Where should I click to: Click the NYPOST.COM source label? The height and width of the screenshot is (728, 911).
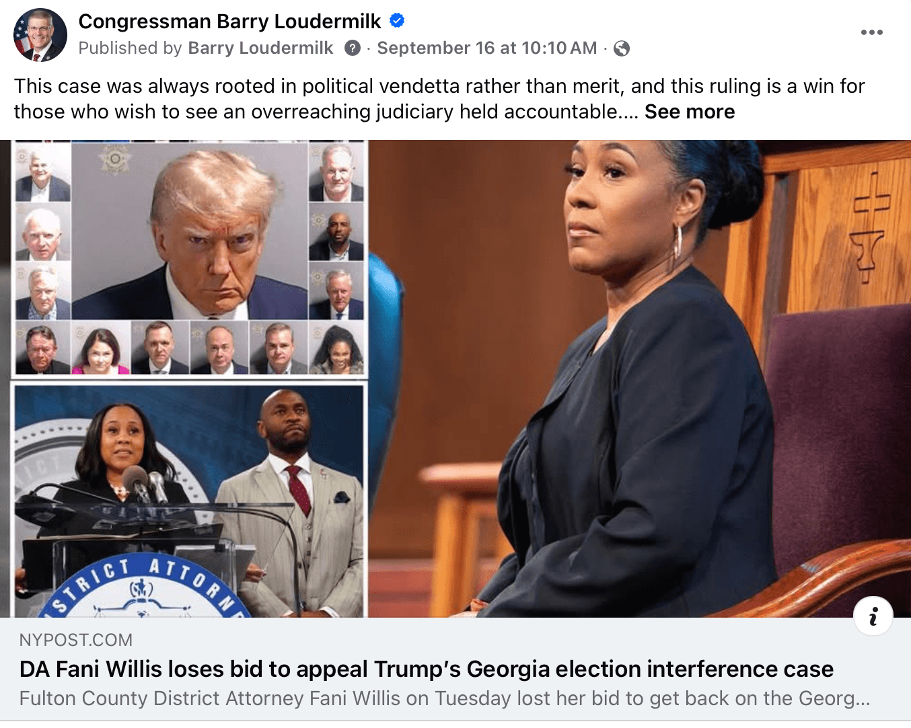click(76, 640)
